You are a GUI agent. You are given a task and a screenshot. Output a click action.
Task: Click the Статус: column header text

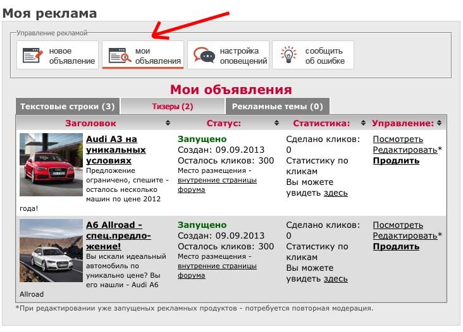pyautogui.click(x=224, y=123)
